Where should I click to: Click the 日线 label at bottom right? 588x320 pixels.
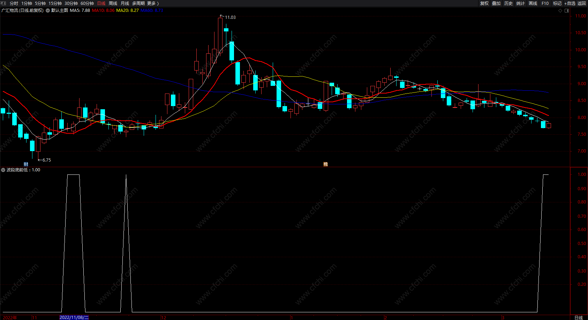(579, 318)
